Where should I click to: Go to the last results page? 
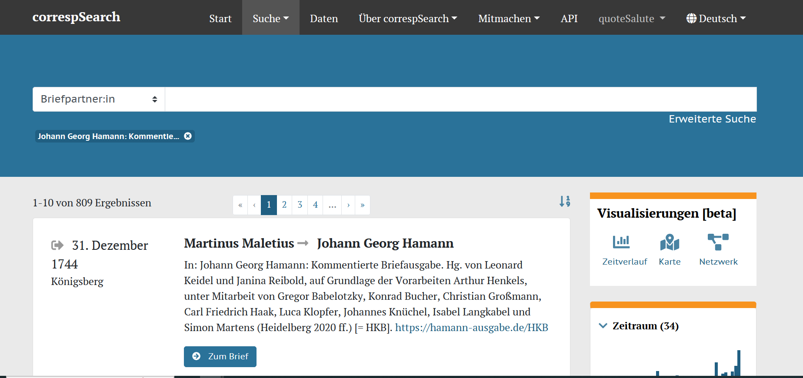pos(363,205)
